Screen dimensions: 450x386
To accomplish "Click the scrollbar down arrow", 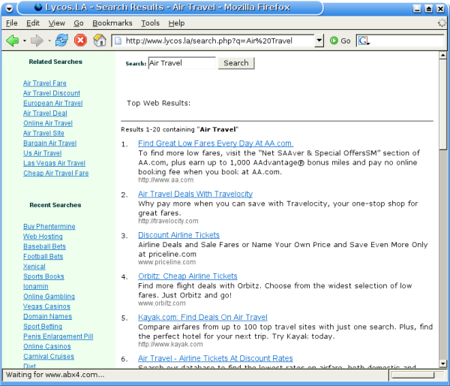I will tap(442, 364).
